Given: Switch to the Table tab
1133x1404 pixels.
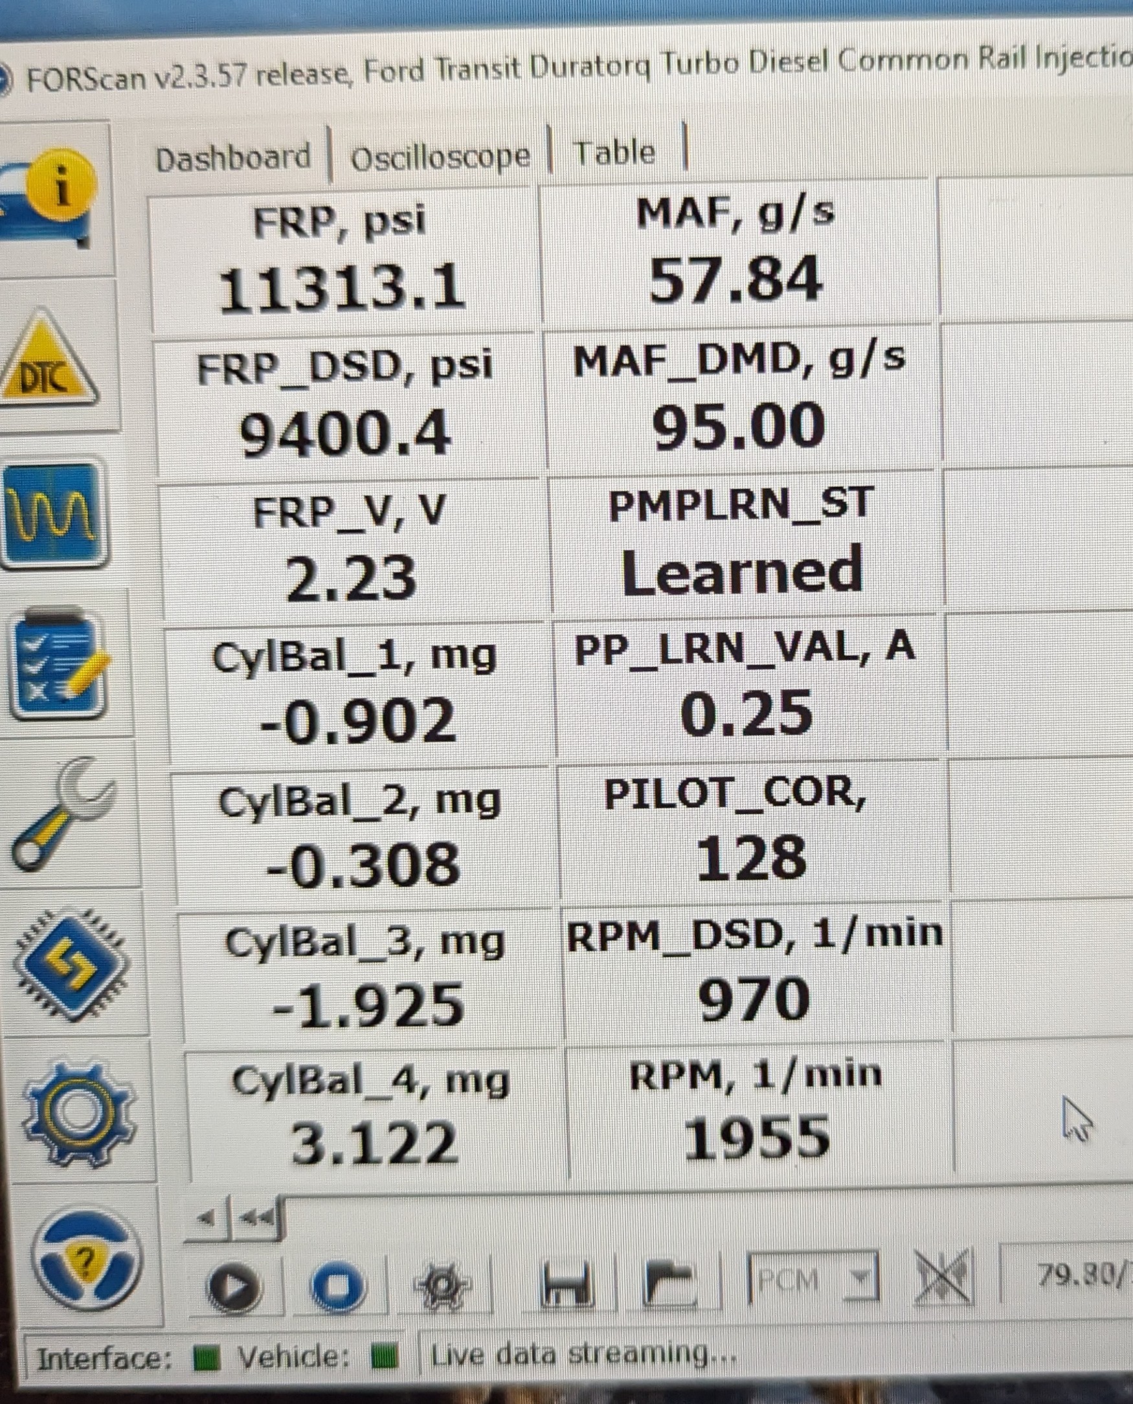Looking at the screenshot, I should (615, 153).
